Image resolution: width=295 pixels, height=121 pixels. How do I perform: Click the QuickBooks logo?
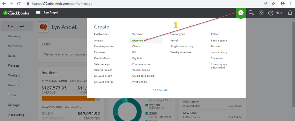pos(16,13)
